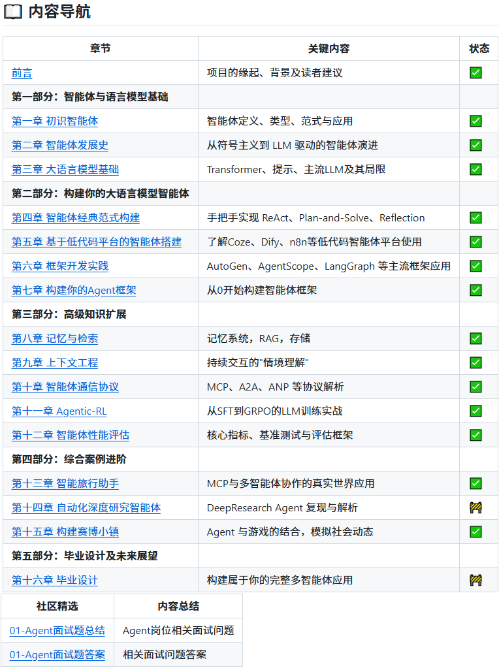Image resolution: width=499 pixels, height=670 pixels.
Task: Click green check icon in 第五章 row
Action: click(x=475, y=242)
